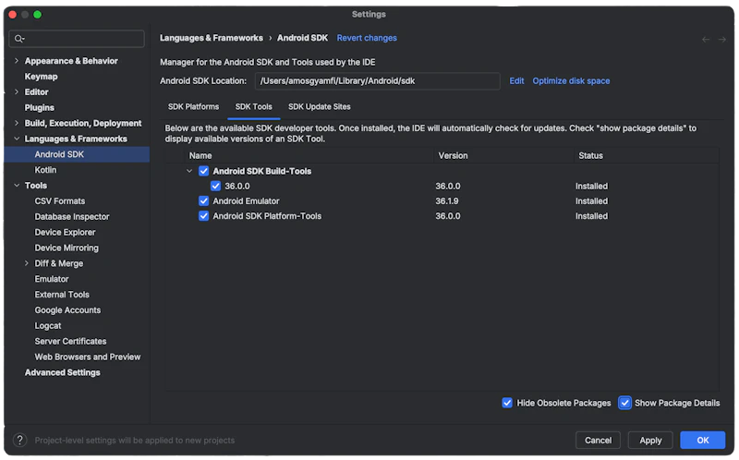Click Installed status of Android Emulator
This screenshot has width=739, height=460.
pyautogui.click(x=591, y=201)
